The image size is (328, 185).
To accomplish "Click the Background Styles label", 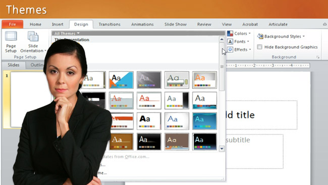I will pyautogui.click(x=283, y=36).
